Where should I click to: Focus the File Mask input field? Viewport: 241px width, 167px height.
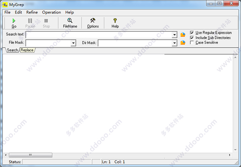pyautogui.click(x=48, y=43)
